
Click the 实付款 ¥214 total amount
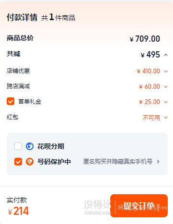coord(18,211)
